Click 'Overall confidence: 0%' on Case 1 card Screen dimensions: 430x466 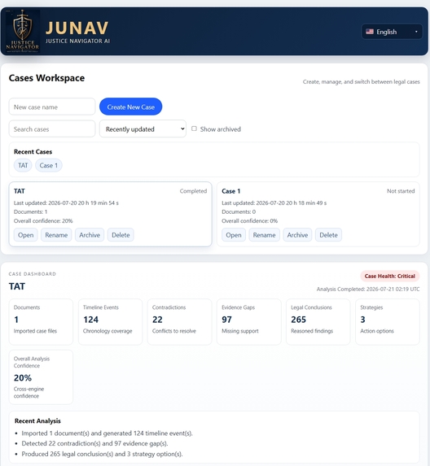click(x=250, y=221)
